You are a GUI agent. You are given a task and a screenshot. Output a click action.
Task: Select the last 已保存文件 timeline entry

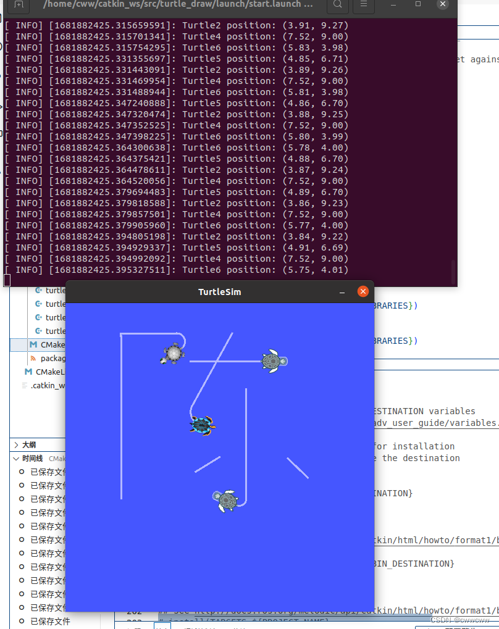[x=20, y=621]
